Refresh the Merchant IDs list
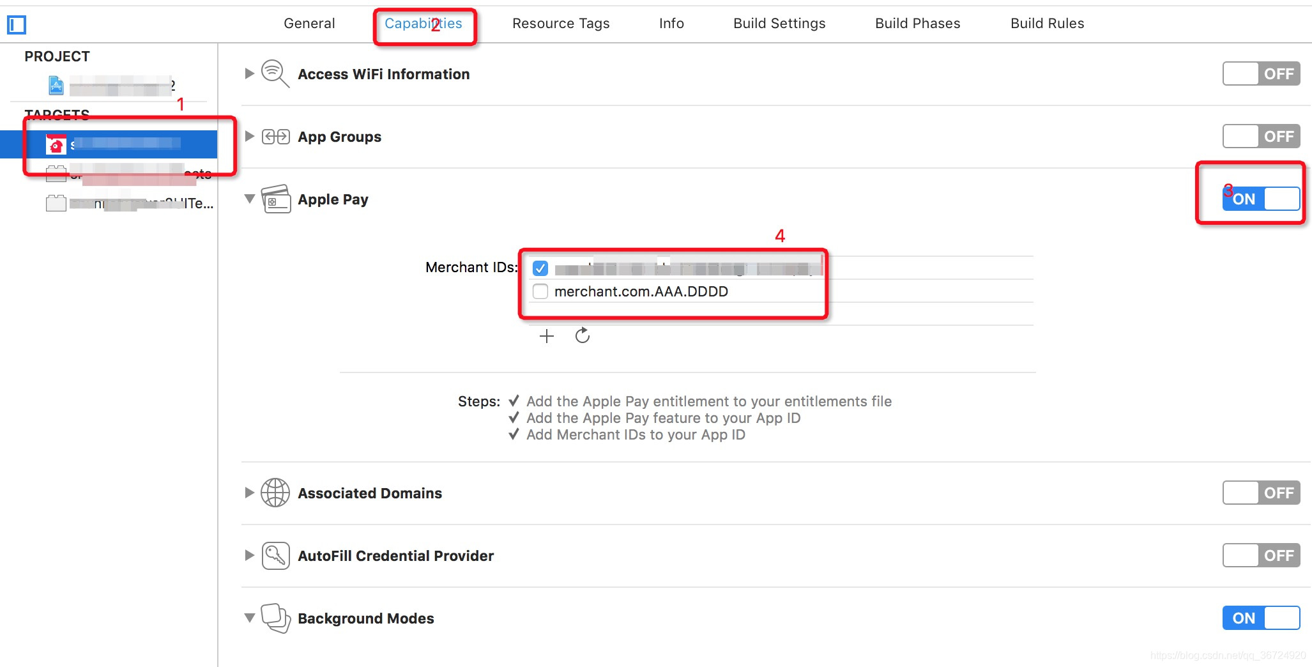1312x667 pixels. click(582, 335)
